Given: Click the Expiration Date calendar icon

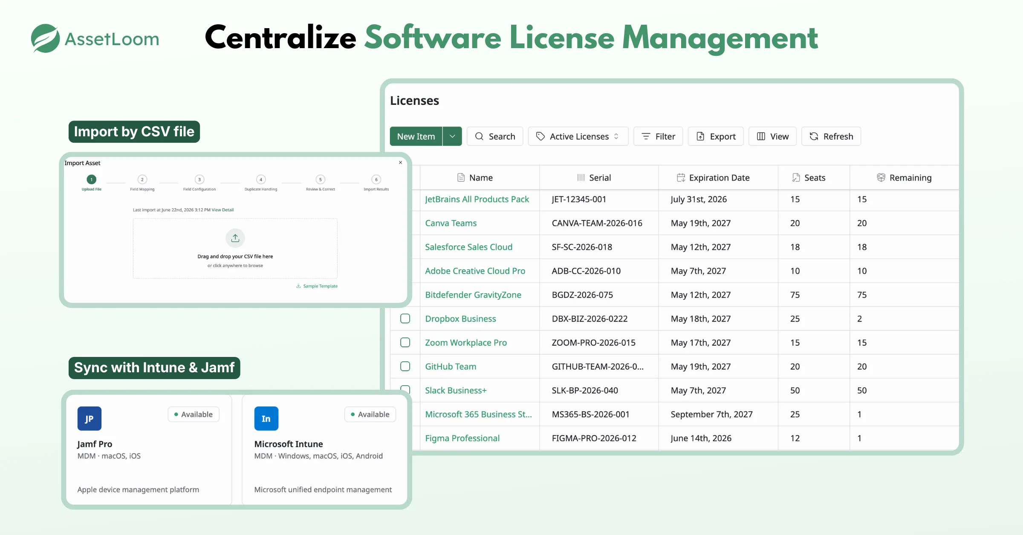Looking at the screenshot, I should coord(681,178).
